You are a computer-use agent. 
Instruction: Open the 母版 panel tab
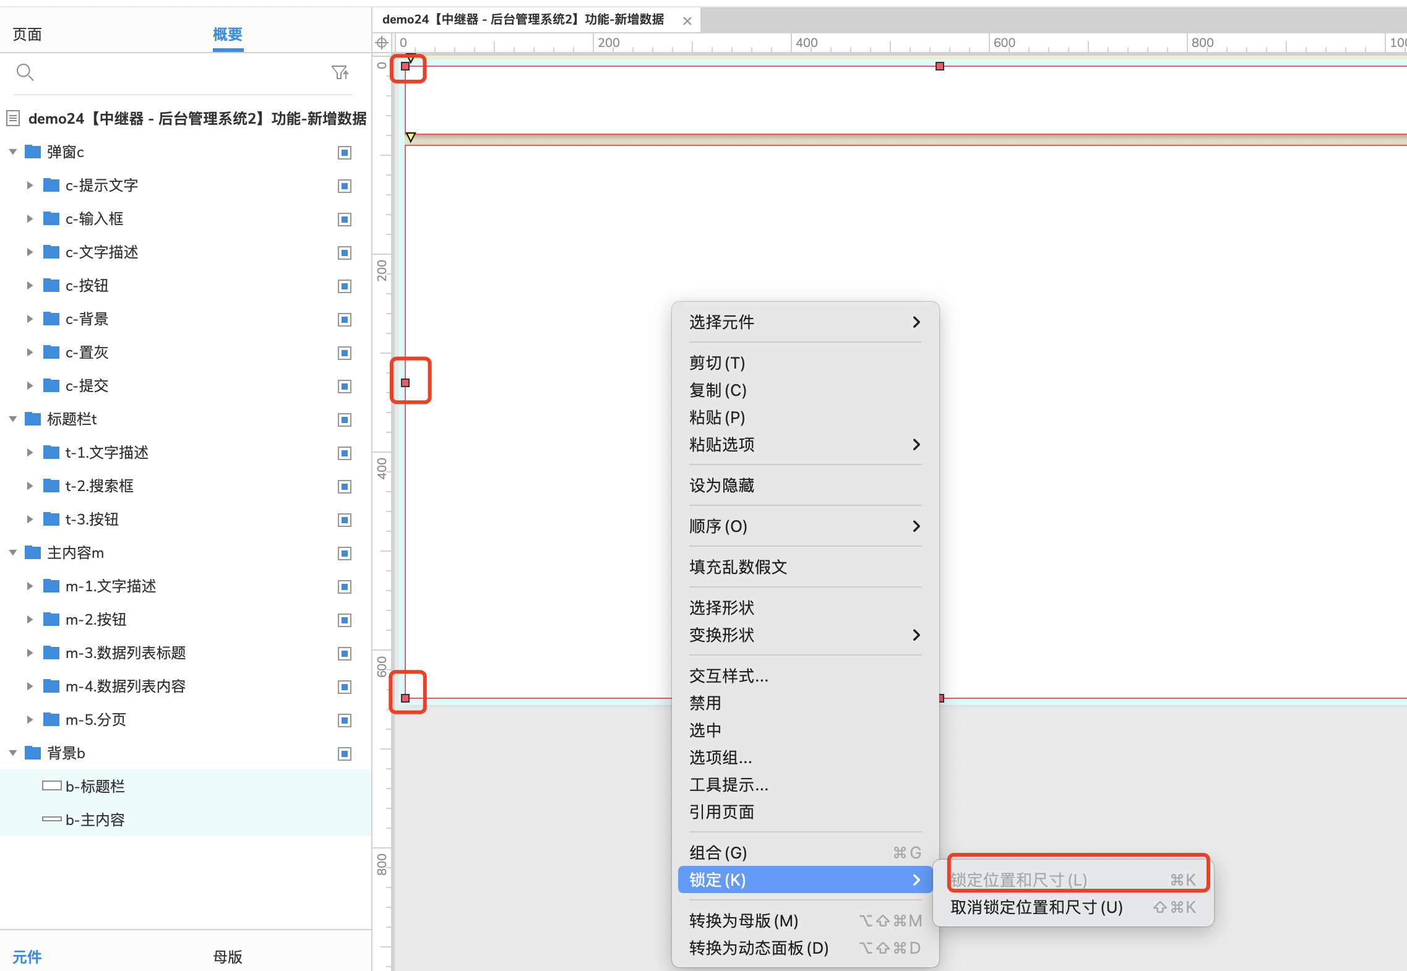click(228, 957)
